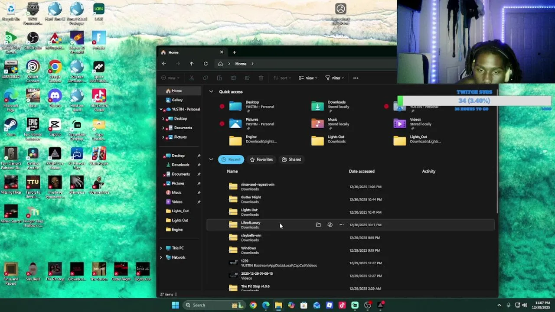555x312 pixels.
Task: Open pinned Downloads in navigation pane
Action: (x=180, y=165)
